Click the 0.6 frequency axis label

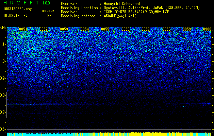tap(3, 129)
